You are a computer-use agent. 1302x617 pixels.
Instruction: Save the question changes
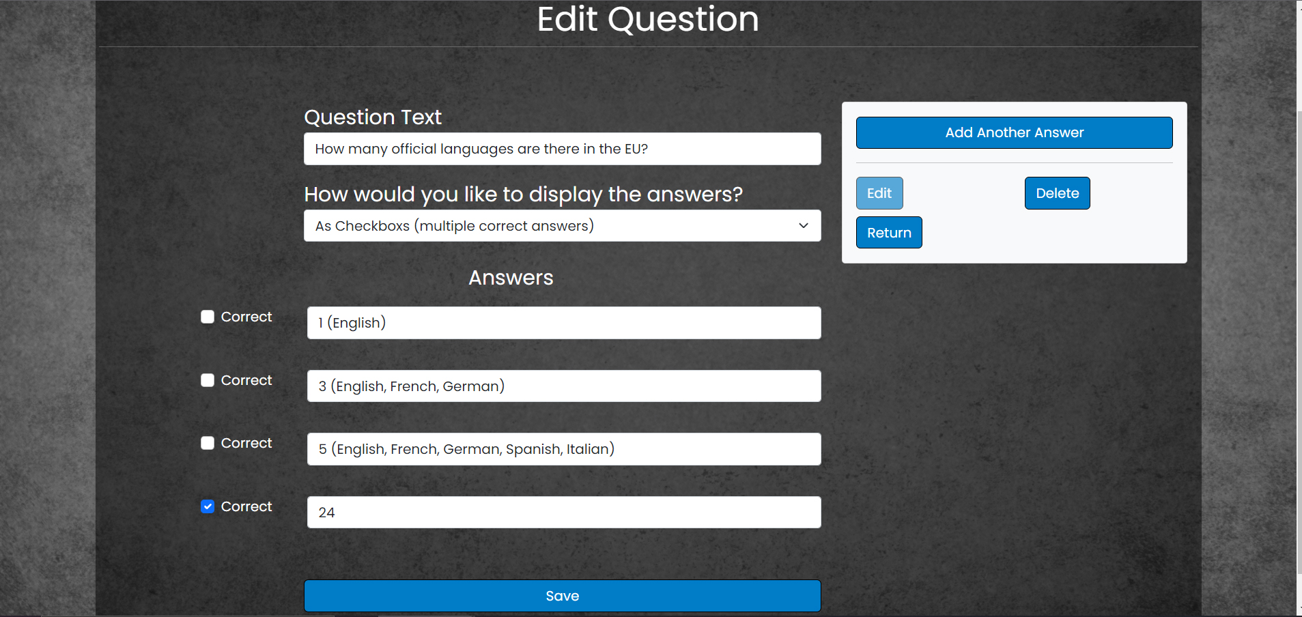(563, 596)
